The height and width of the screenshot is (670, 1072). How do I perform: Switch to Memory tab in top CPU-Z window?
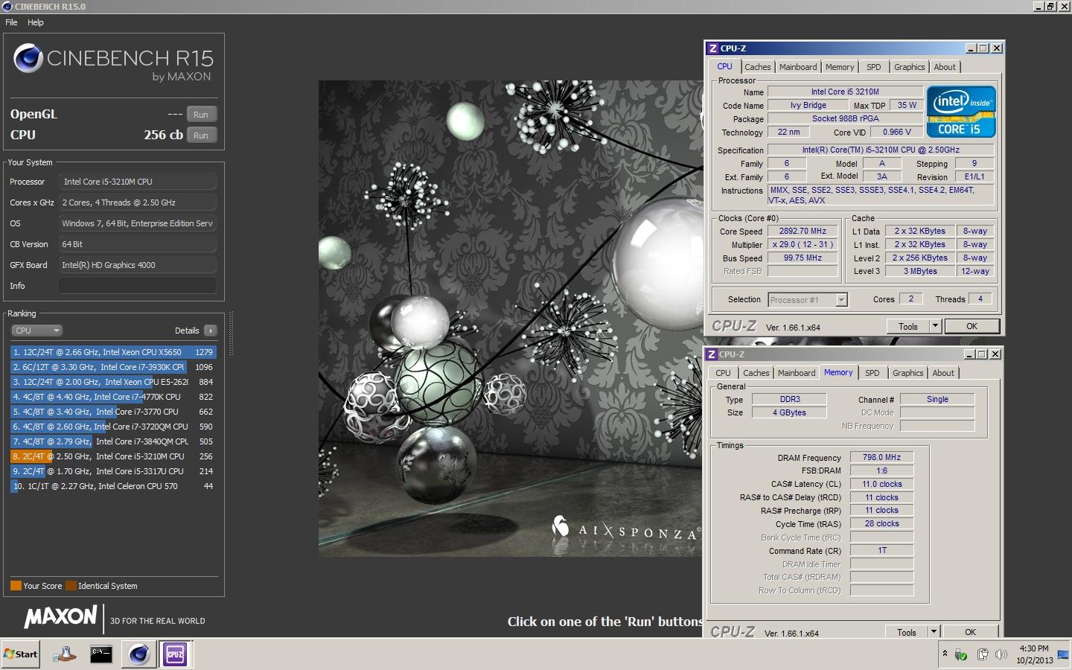pyautogui.click(x=840, y=67)
